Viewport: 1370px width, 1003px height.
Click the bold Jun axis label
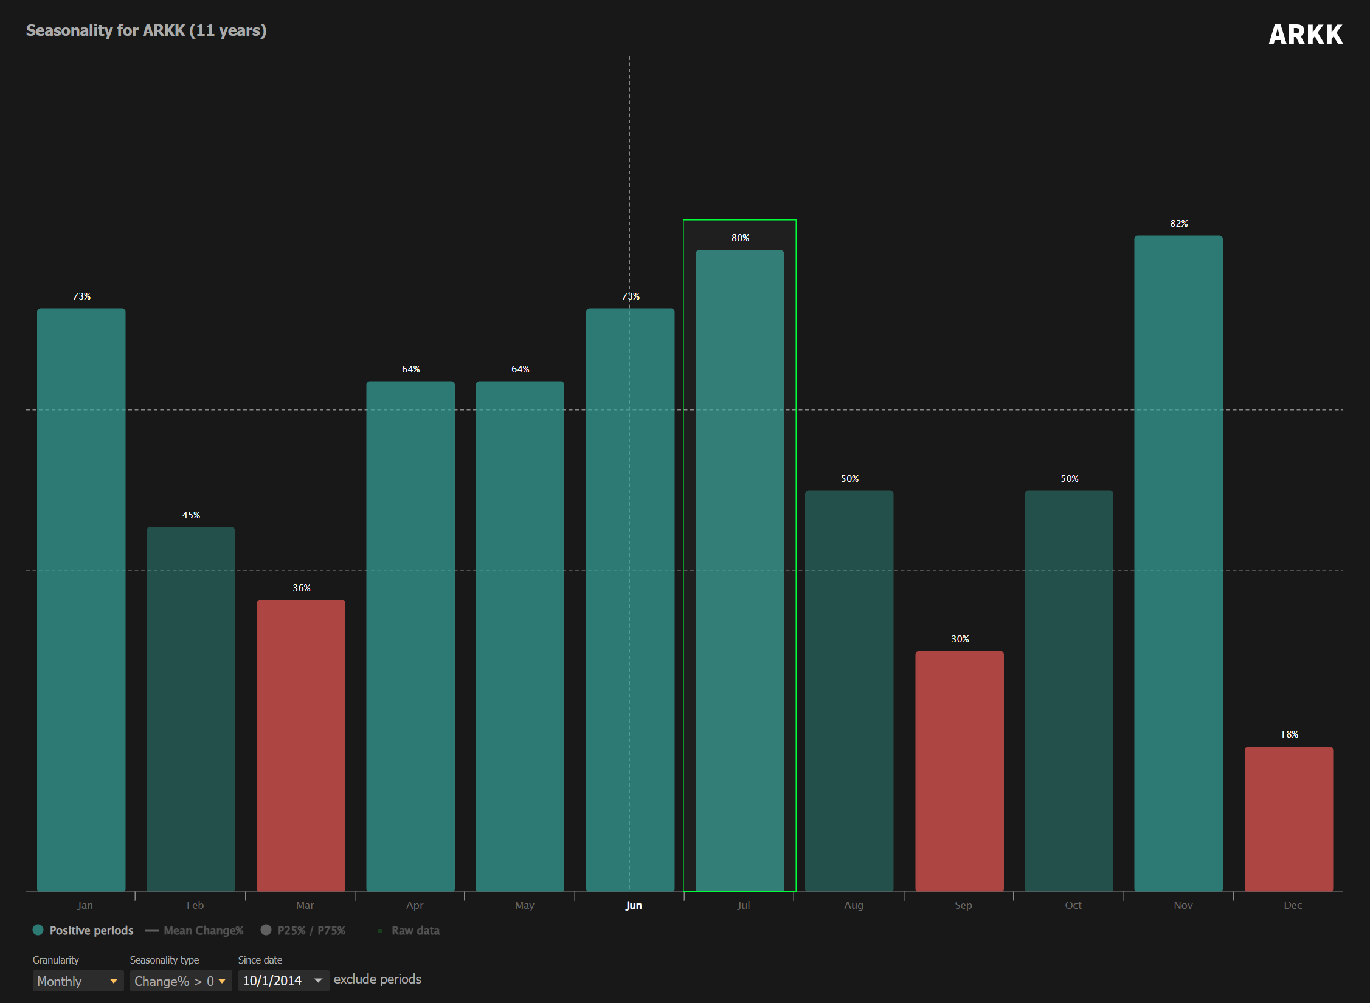coord(634,905)
